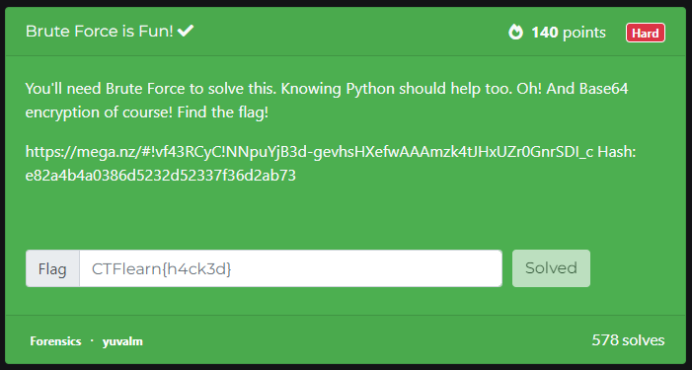Click the 140 points label
This screenshot has height=370, width=692.
point(569,33)
